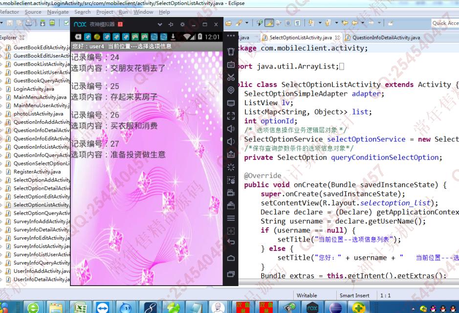Image resolution: width=459 pixels, height=313 pixels.
Task: Click the Back navigation arrow in Eclipse
Action: coord(355,23)
